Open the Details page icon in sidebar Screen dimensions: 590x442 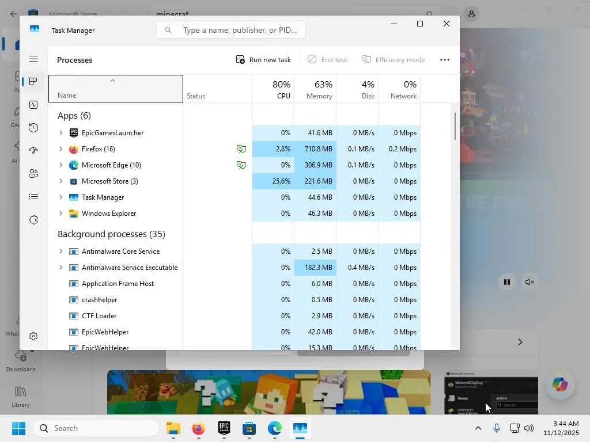point(33,197)
